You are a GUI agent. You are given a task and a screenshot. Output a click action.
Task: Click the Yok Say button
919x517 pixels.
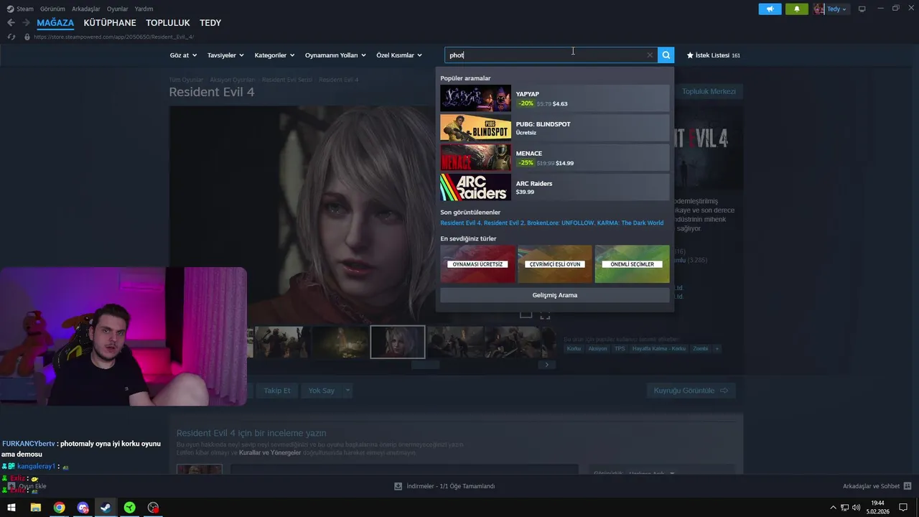(322, 391)
